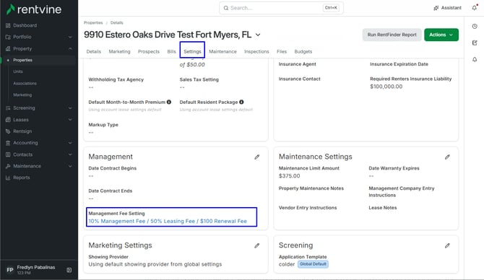Edit Maintenance Settings with pencil icon

[447, 157]
